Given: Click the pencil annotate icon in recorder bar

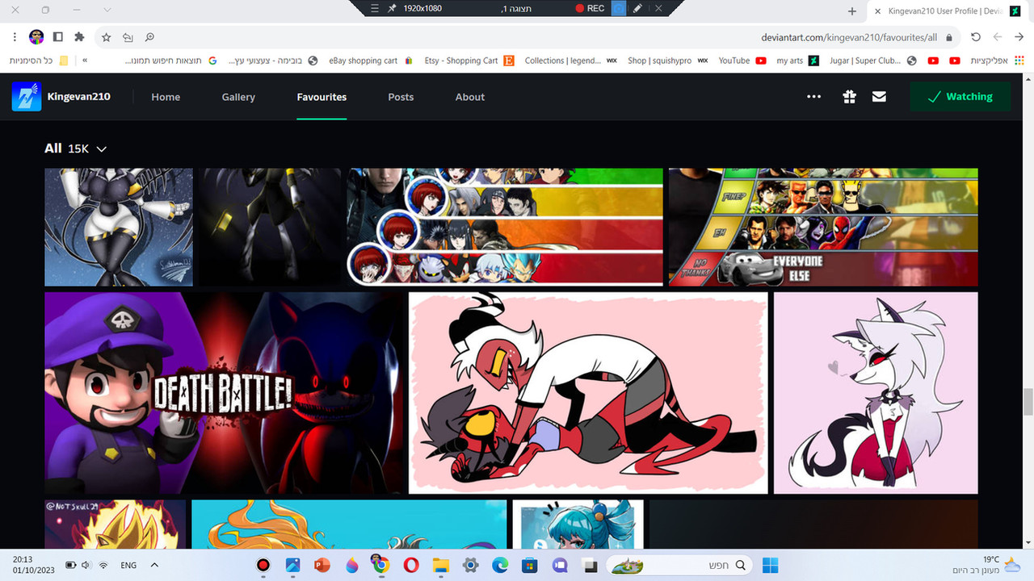Looking at the screenshot, I should [637, 8].
